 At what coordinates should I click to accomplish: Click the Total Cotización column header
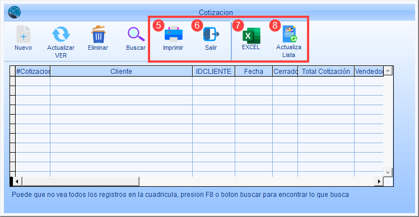(x=326, y=71)
